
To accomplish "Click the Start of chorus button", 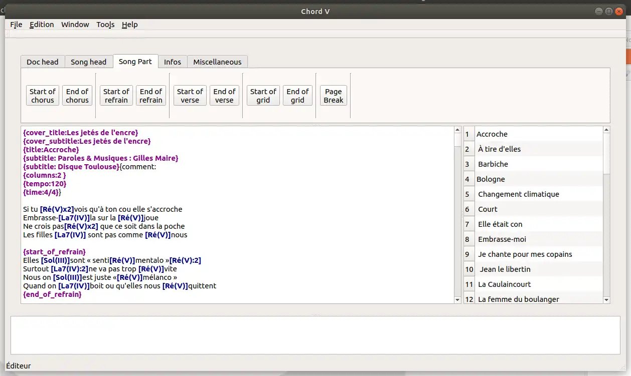I will [43, 96].
